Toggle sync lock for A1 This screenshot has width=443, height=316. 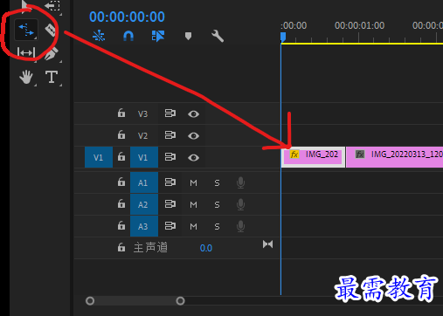(x=170, y=182)
